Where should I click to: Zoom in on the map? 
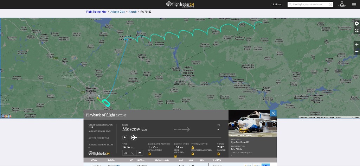tap(356, 44)
